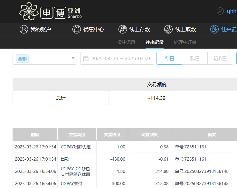Sort by the 时间 column header
Viewport: 237px width, 188px height.
coord(35,135)
